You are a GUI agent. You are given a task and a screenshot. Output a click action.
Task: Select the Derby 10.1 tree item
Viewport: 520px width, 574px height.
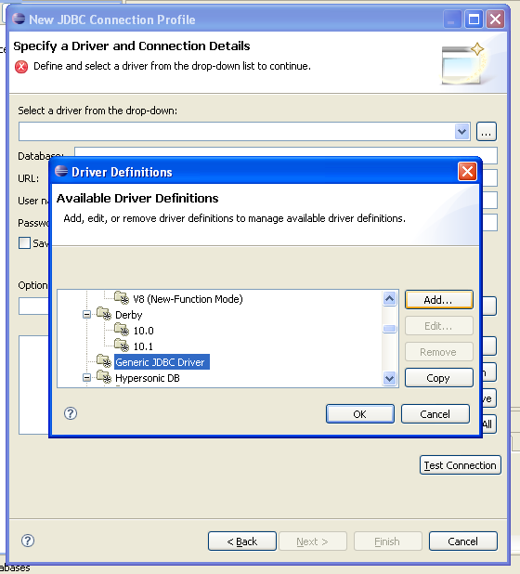pos(143,346)
